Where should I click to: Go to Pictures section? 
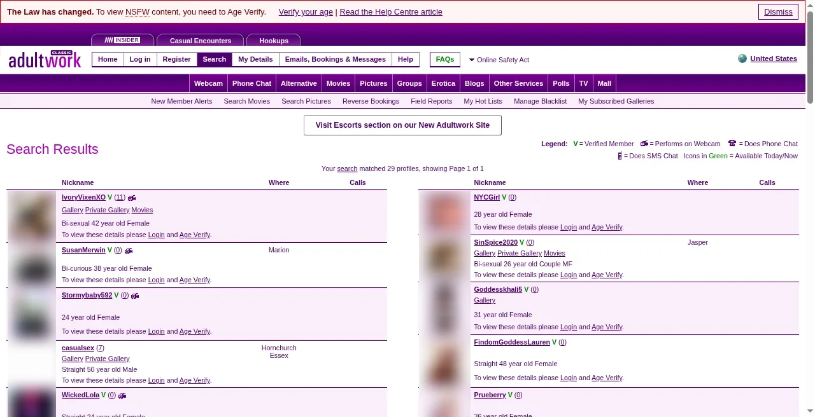click(x=374, y=83)
